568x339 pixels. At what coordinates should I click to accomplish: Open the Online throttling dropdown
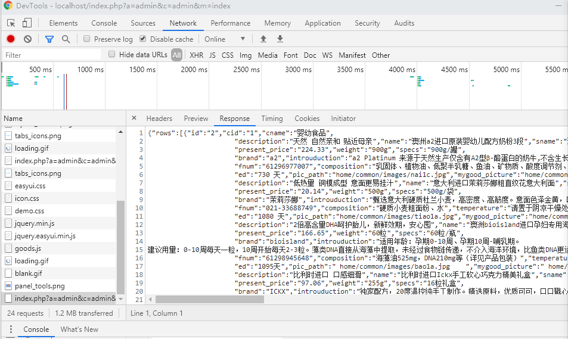click(225, 39)
